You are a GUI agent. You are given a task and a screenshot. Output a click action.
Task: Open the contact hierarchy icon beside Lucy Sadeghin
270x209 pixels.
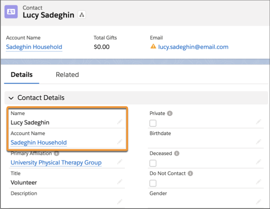pyautogui.click(x=82, y=15)
